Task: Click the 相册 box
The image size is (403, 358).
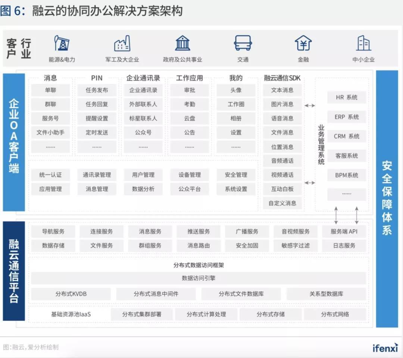Action: 236,118
